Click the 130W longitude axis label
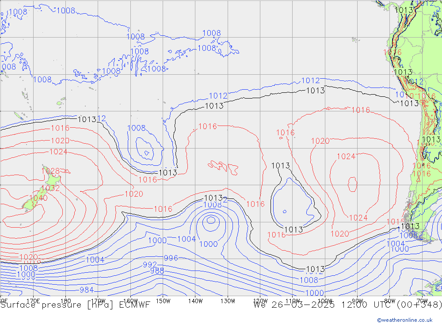The height and width of the screenshot is (324, 442). click(228, 301)
